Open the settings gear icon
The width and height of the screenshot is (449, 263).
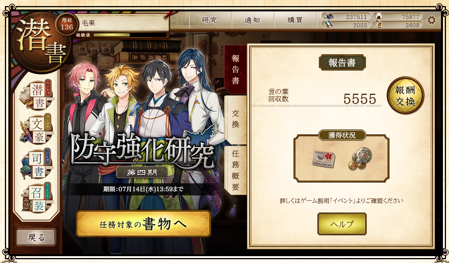point(431,20)
